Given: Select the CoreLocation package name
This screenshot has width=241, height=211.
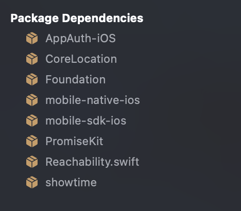Looking at the screenshot, I should pyautogui.click(x=81, y=59).
